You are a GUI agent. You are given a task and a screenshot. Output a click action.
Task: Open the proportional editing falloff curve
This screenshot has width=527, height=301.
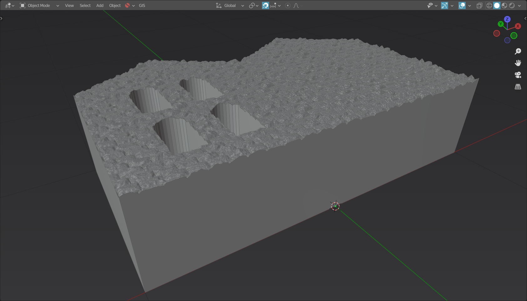coord(296,5)
